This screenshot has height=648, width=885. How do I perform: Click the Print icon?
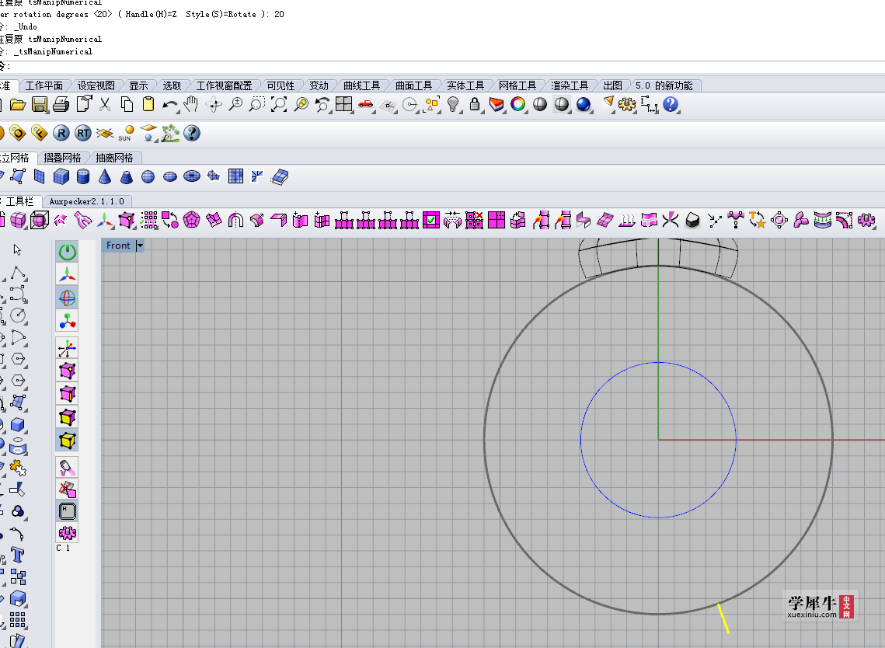(x=61, y=104)
